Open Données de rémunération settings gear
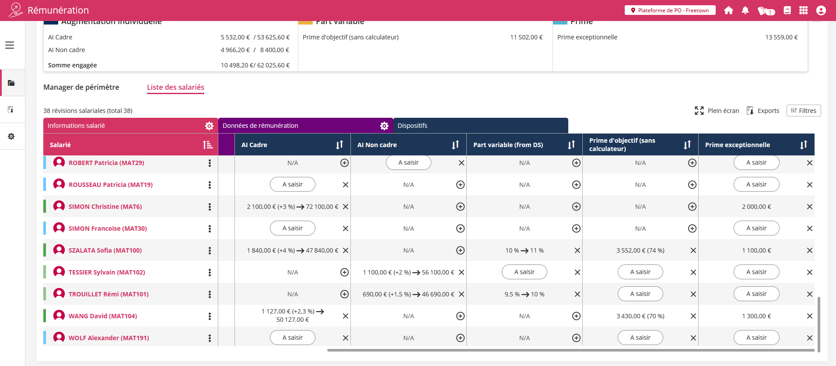Image resolution: width=836 pixels, height=366 pixels. point(384,126)
